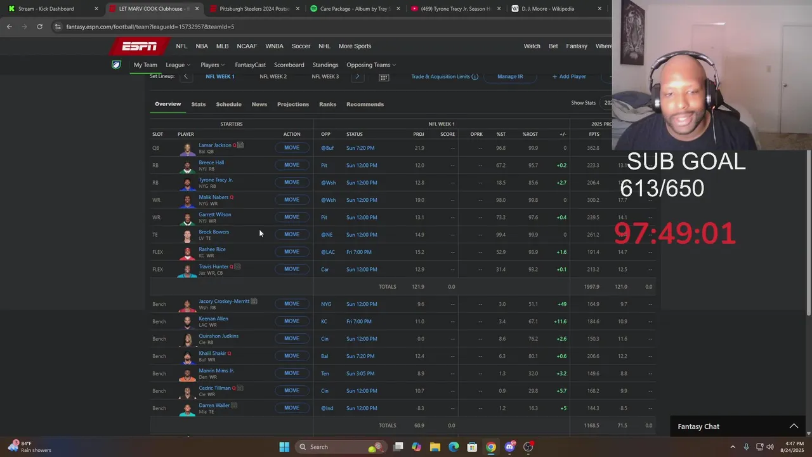This screenshot has width=812, height=457.
Task: Click MOVE for Darren Waller
Action: [292, 408]
